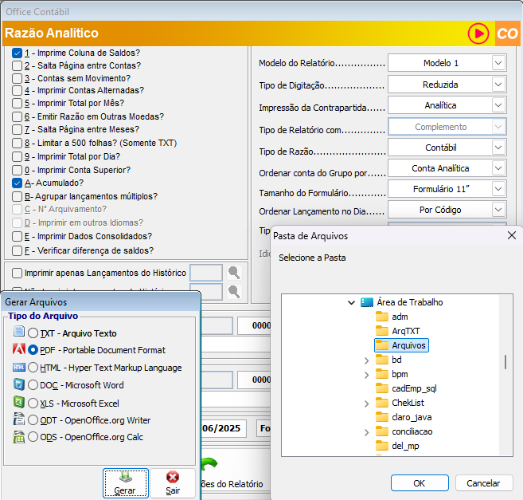
Task: Click the PDF file type icon
Action: click(19, 349)
